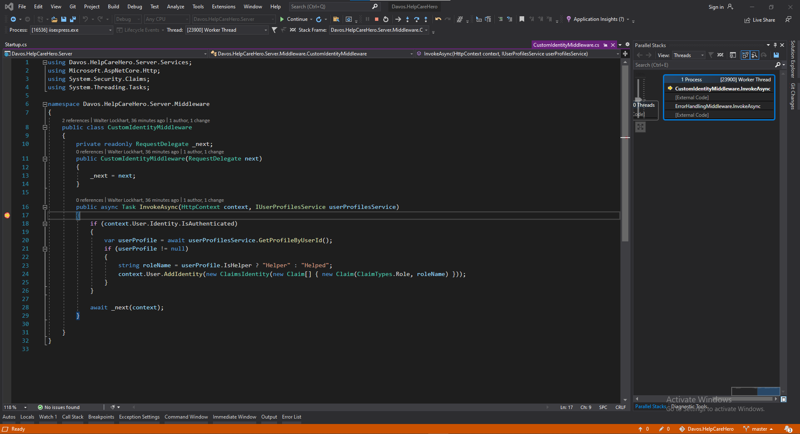Click the Navigate Backward icon

pyautogui.click(x=13, y=19)
